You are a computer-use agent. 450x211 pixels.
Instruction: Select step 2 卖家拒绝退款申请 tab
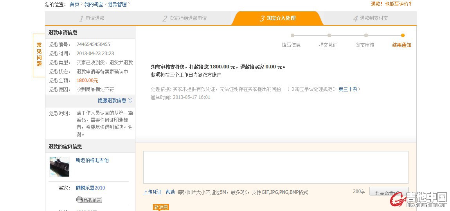[x=184, y=18]
